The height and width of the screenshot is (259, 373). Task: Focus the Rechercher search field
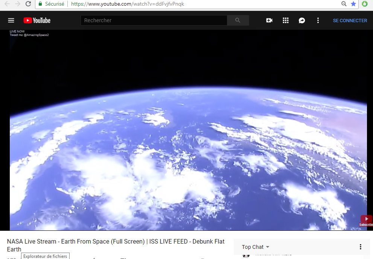(x=154, y=20)
